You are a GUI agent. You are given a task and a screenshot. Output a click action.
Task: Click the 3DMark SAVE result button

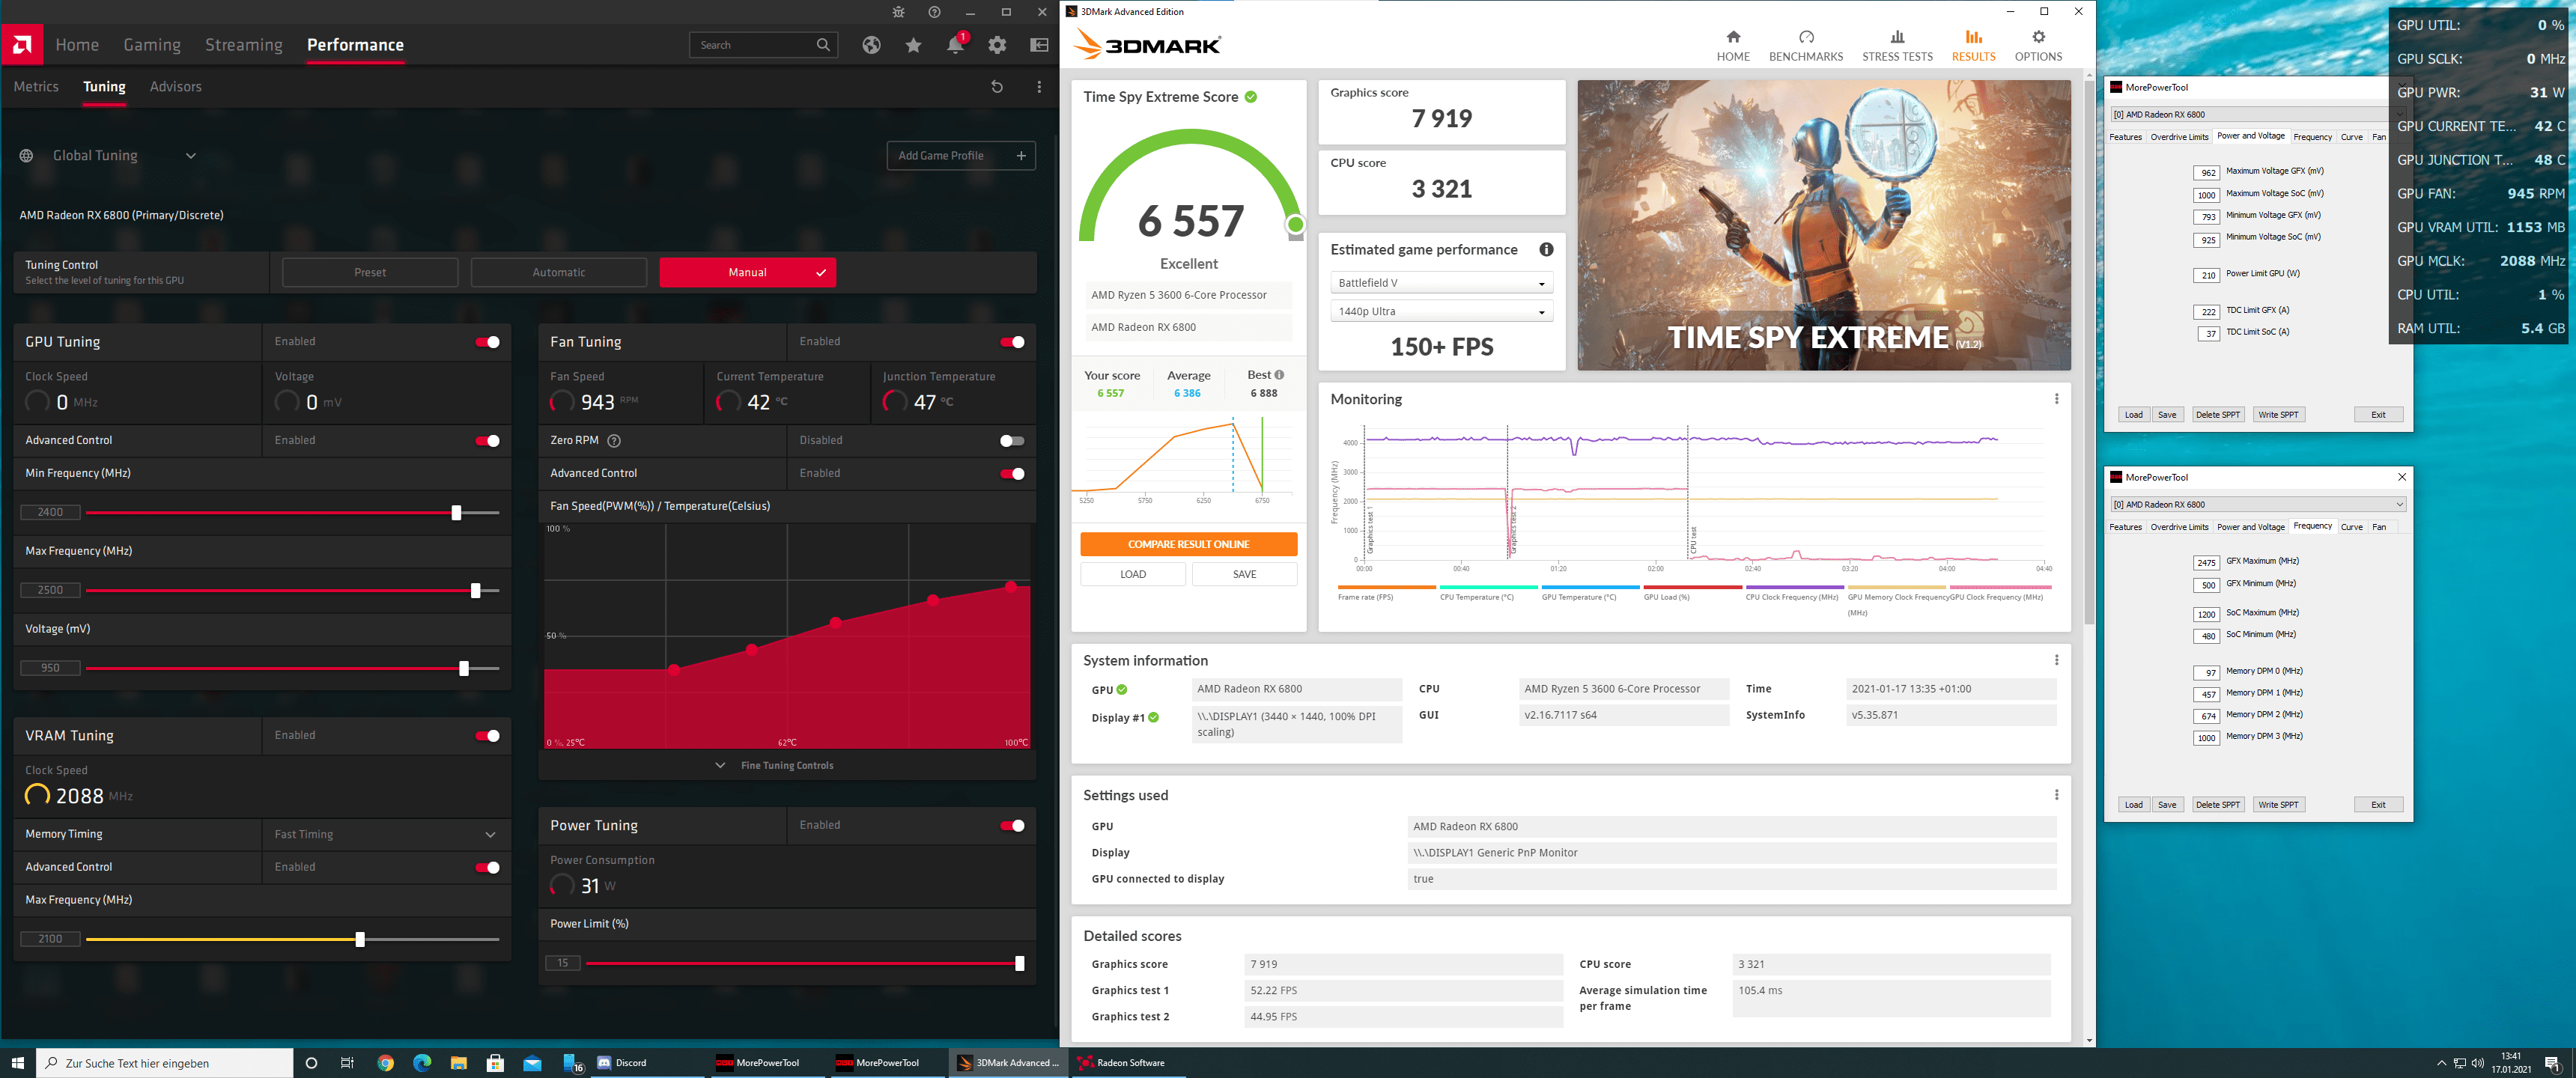pyautogui.click(x=1244, y=574)
